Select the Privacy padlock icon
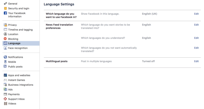Screen dimensions: 204x109 (5, 25)
